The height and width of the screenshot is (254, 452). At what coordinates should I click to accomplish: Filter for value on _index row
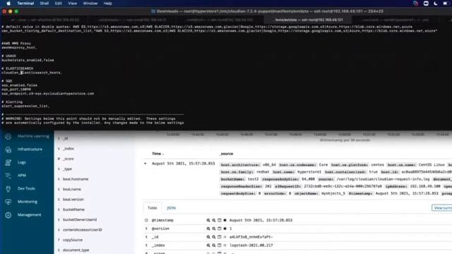click(208, 246)
